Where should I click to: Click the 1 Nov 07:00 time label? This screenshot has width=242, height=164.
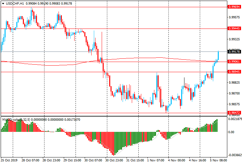[156, 161]
